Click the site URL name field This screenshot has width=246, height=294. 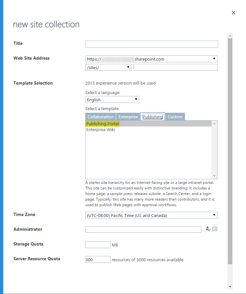click(175, 67)
